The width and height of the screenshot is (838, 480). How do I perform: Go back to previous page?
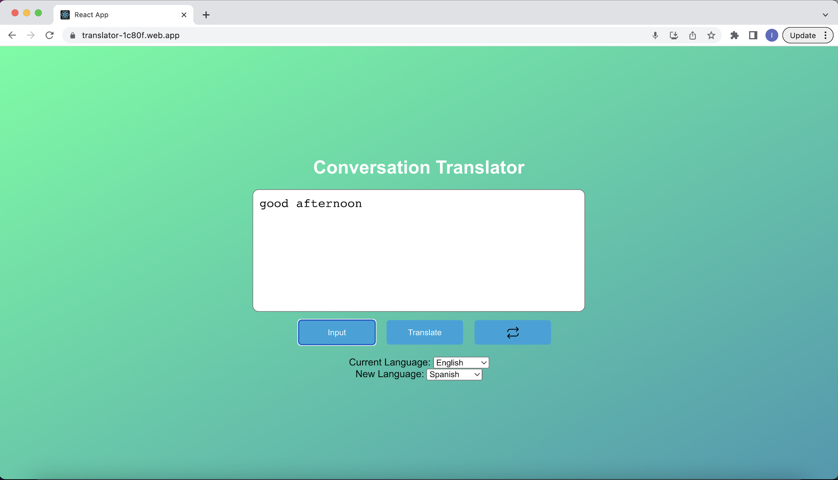click(12, 35)
